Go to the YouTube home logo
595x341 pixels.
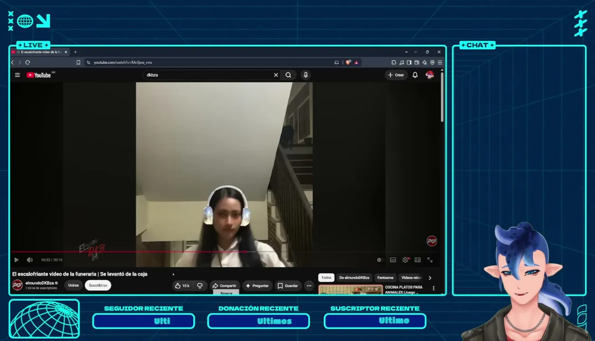[x=39, y=75]
